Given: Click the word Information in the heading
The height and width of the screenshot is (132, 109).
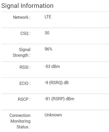Looking at the screenshot, I should [37, 6].
